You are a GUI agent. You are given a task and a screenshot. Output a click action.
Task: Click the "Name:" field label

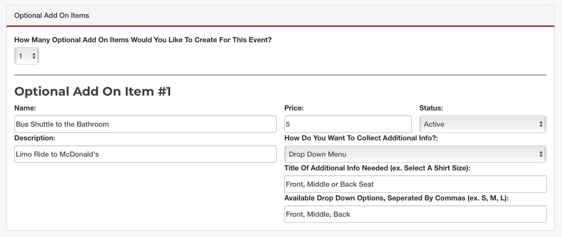click(25, 108)
